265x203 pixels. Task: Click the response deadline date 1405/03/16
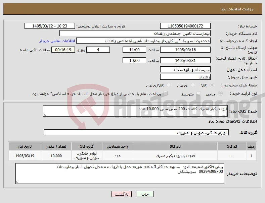click(185, 50)
